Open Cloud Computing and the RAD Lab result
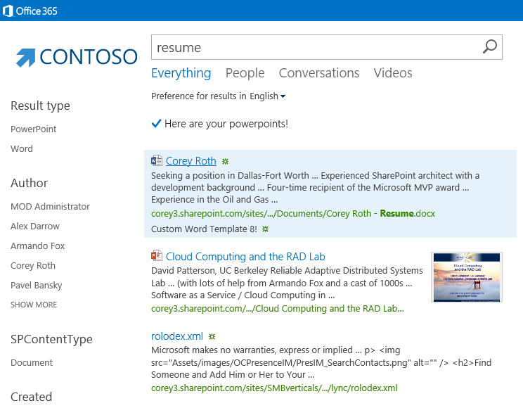This screenshot has height=408, width=523. tap(245, 257)
